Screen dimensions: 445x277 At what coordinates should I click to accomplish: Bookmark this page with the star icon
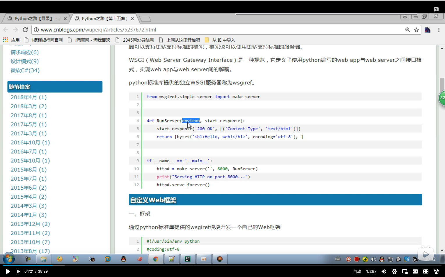(x=416, y=30)
